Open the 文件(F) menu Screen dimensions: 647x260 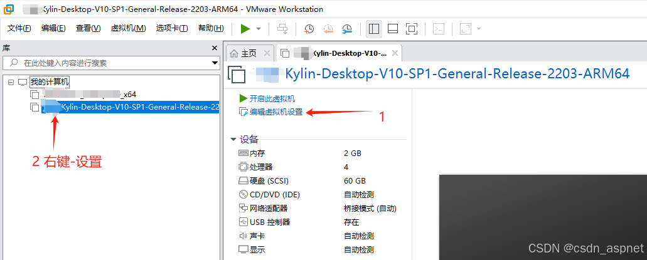(x=19, y=28)
